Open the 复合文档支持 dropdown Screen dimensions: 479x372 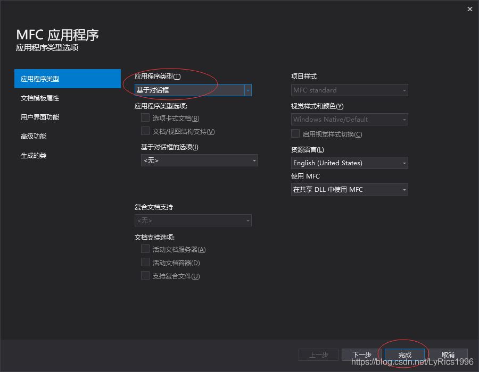(x=193, y=220)
